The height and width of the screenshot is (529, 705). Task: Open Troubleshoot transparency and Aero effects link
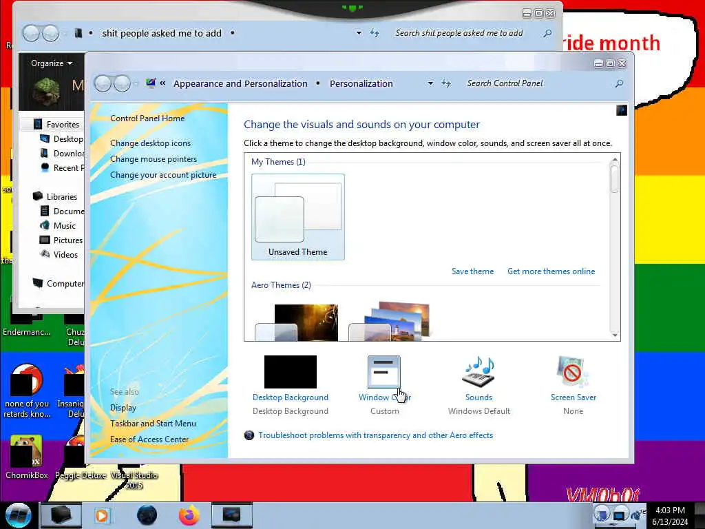coord(375,435)
